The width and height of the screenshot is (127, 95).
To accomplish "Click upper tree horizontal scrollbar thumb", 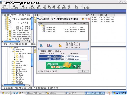I will 12,41.
